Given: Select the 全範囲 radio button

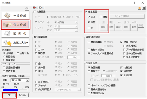Looking at the screenshot, I should click(4, 53).
